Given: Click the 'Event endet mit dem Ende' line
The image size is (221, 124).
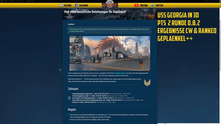Looking at the screenshot, I should click(108, 100).
